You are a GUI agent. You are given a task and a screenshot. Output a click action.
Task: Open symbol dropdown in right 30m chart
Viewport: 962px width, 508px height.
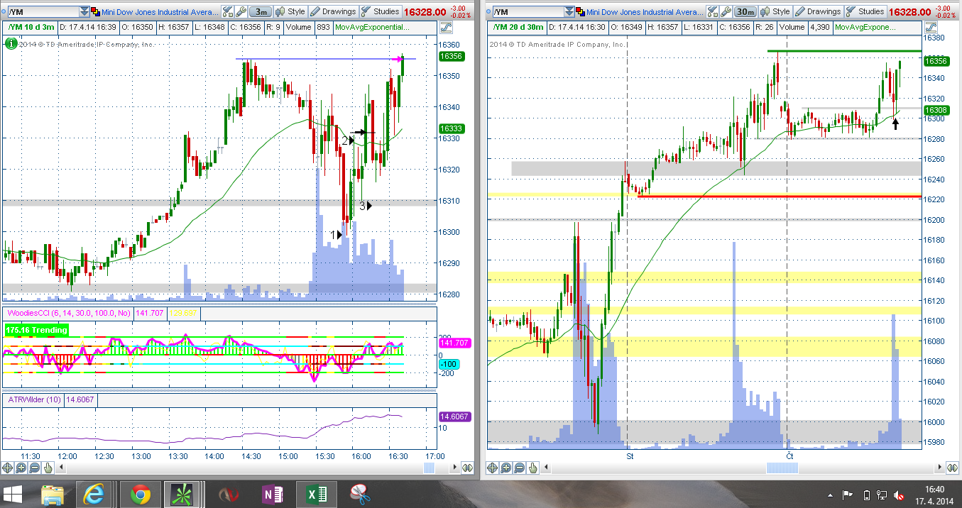click(x=569, y=11)
